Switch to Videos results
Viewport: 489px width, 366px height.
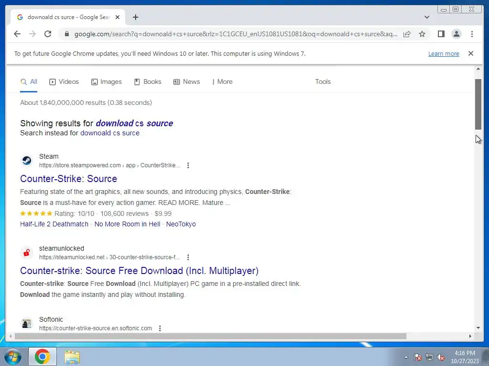(x=64, y=82)
